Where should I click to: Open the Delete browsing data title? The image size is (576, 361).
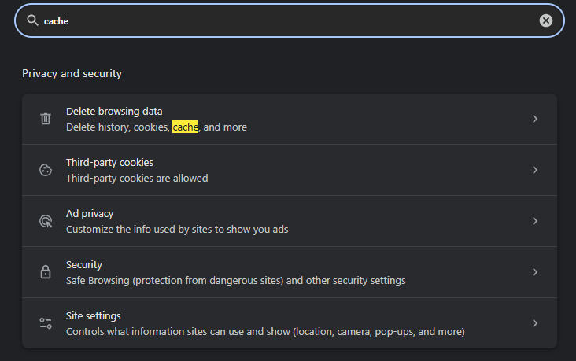(114, 112)
